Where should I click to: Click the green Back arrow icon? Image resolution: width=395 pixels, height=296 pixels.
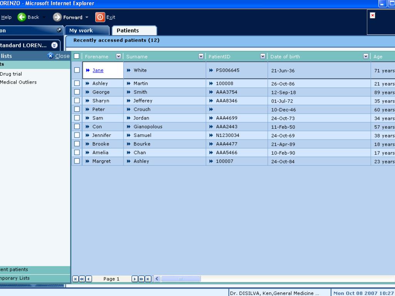(22, 17)
